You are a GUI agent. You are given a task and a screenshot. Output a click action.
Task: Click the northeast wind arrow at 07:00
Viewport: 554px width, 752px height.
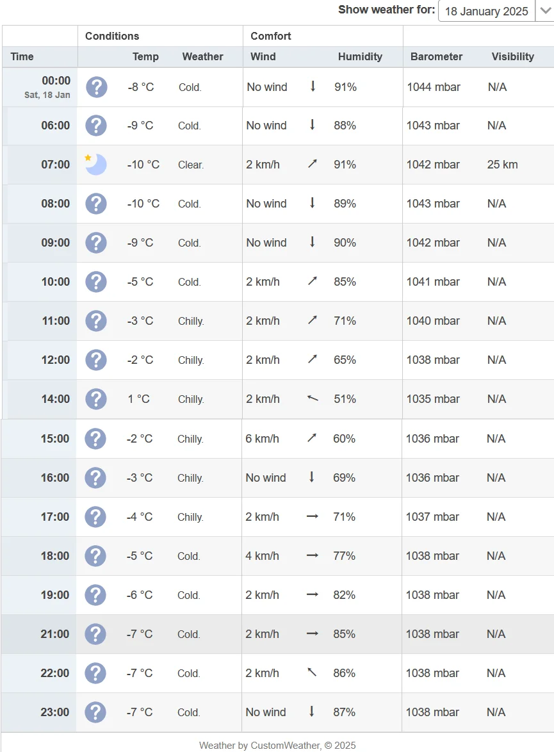(313, 164)
